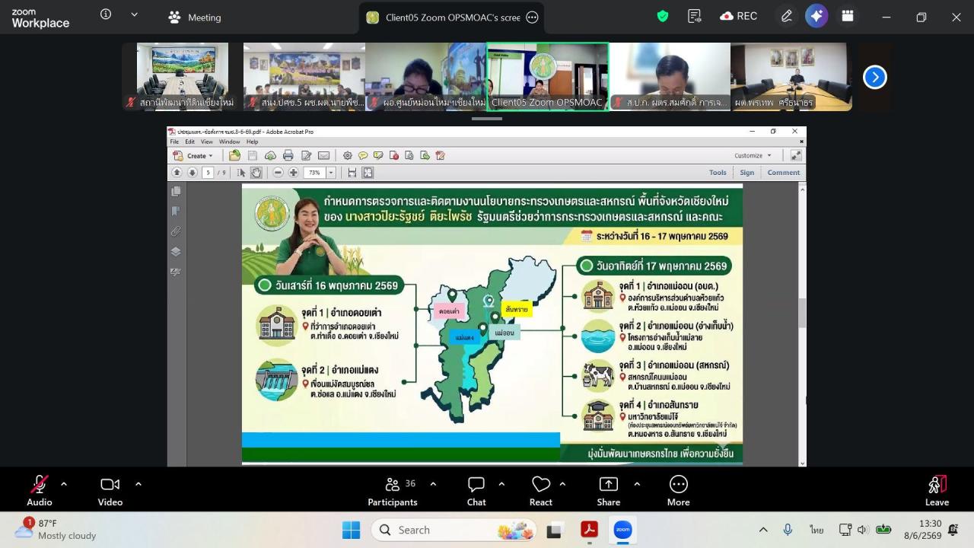Open the Acrobat Help menu
The height and width of the screenshot is (548, 974).
pyautogui.click(x=252, y=142)
